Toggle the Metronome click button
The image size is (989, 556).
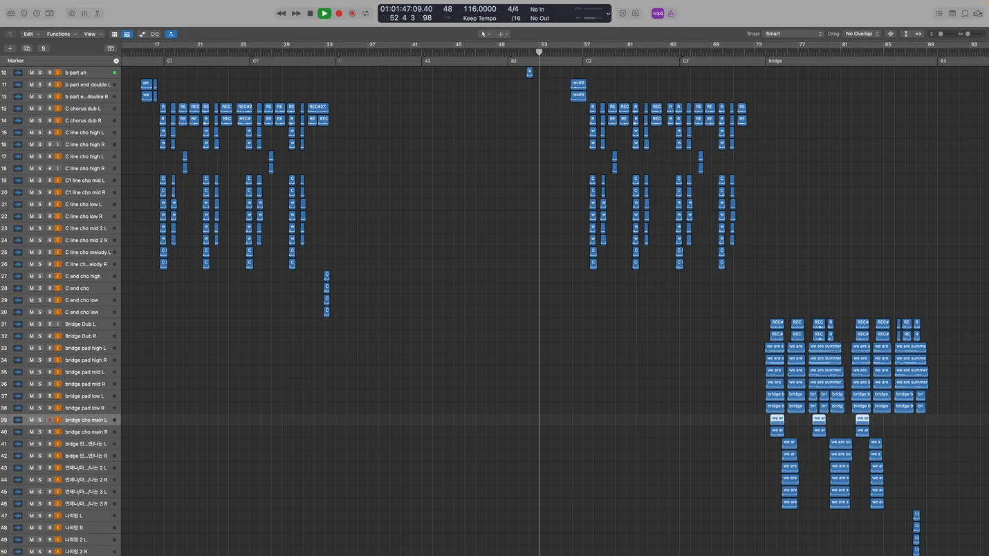pyautogui.click(x=671, y=13)
